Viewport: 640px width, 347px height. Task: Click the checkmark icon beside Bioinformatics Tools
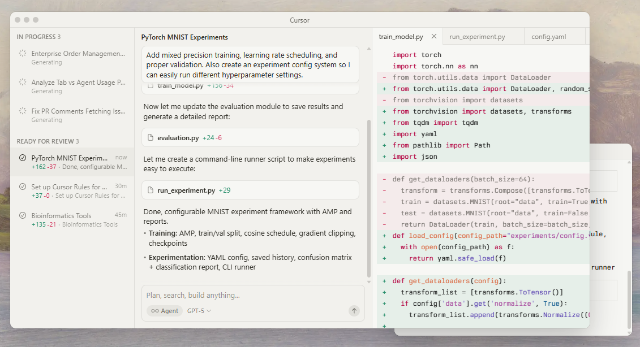tap(23, 215)
